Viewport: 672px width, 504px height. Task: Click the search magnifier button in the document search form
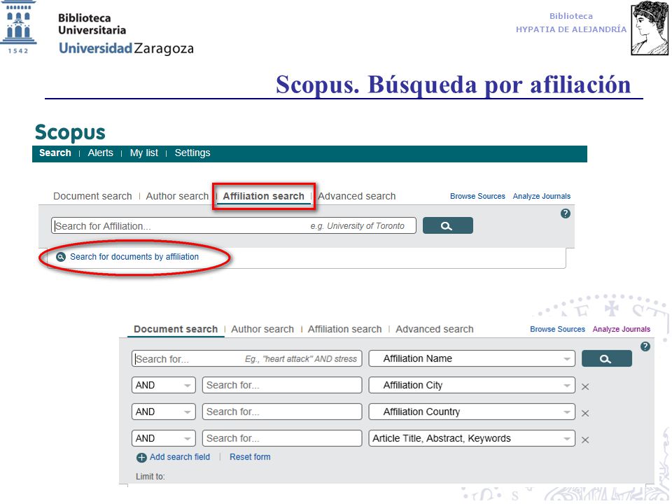coord(606,358)
